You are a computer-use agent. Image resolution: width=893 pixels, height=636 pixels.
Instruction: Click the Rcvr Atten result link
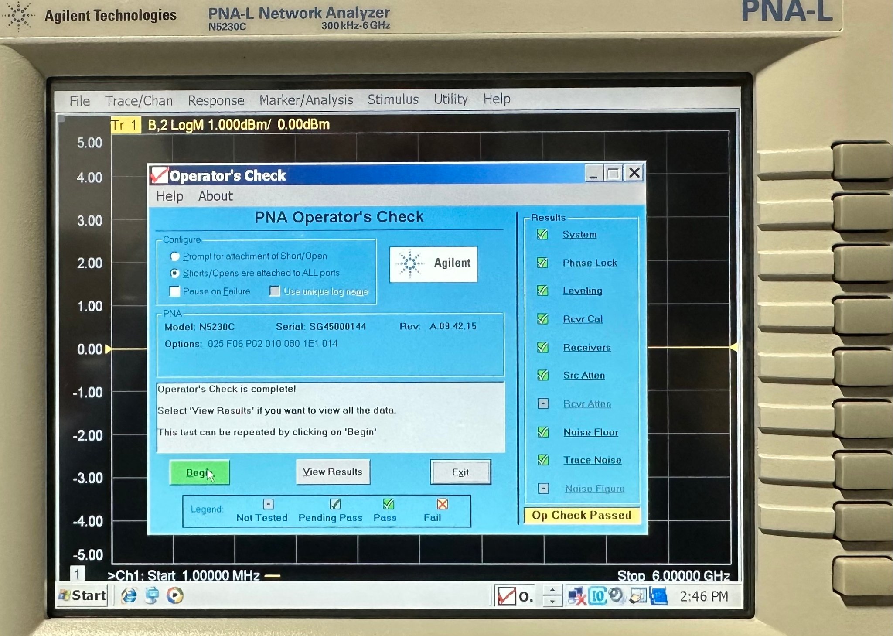tap(587, 404)
